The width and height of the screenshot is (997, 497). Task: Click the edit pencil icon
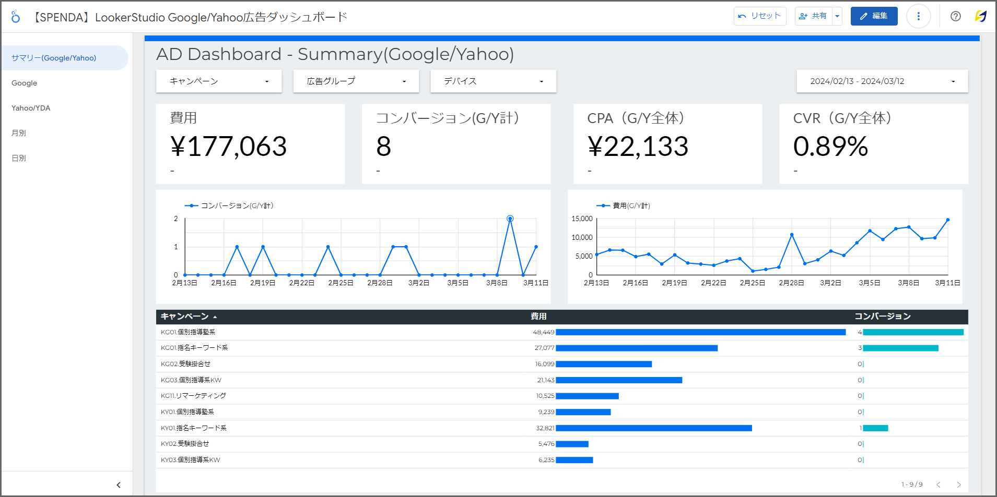[864, 16]
